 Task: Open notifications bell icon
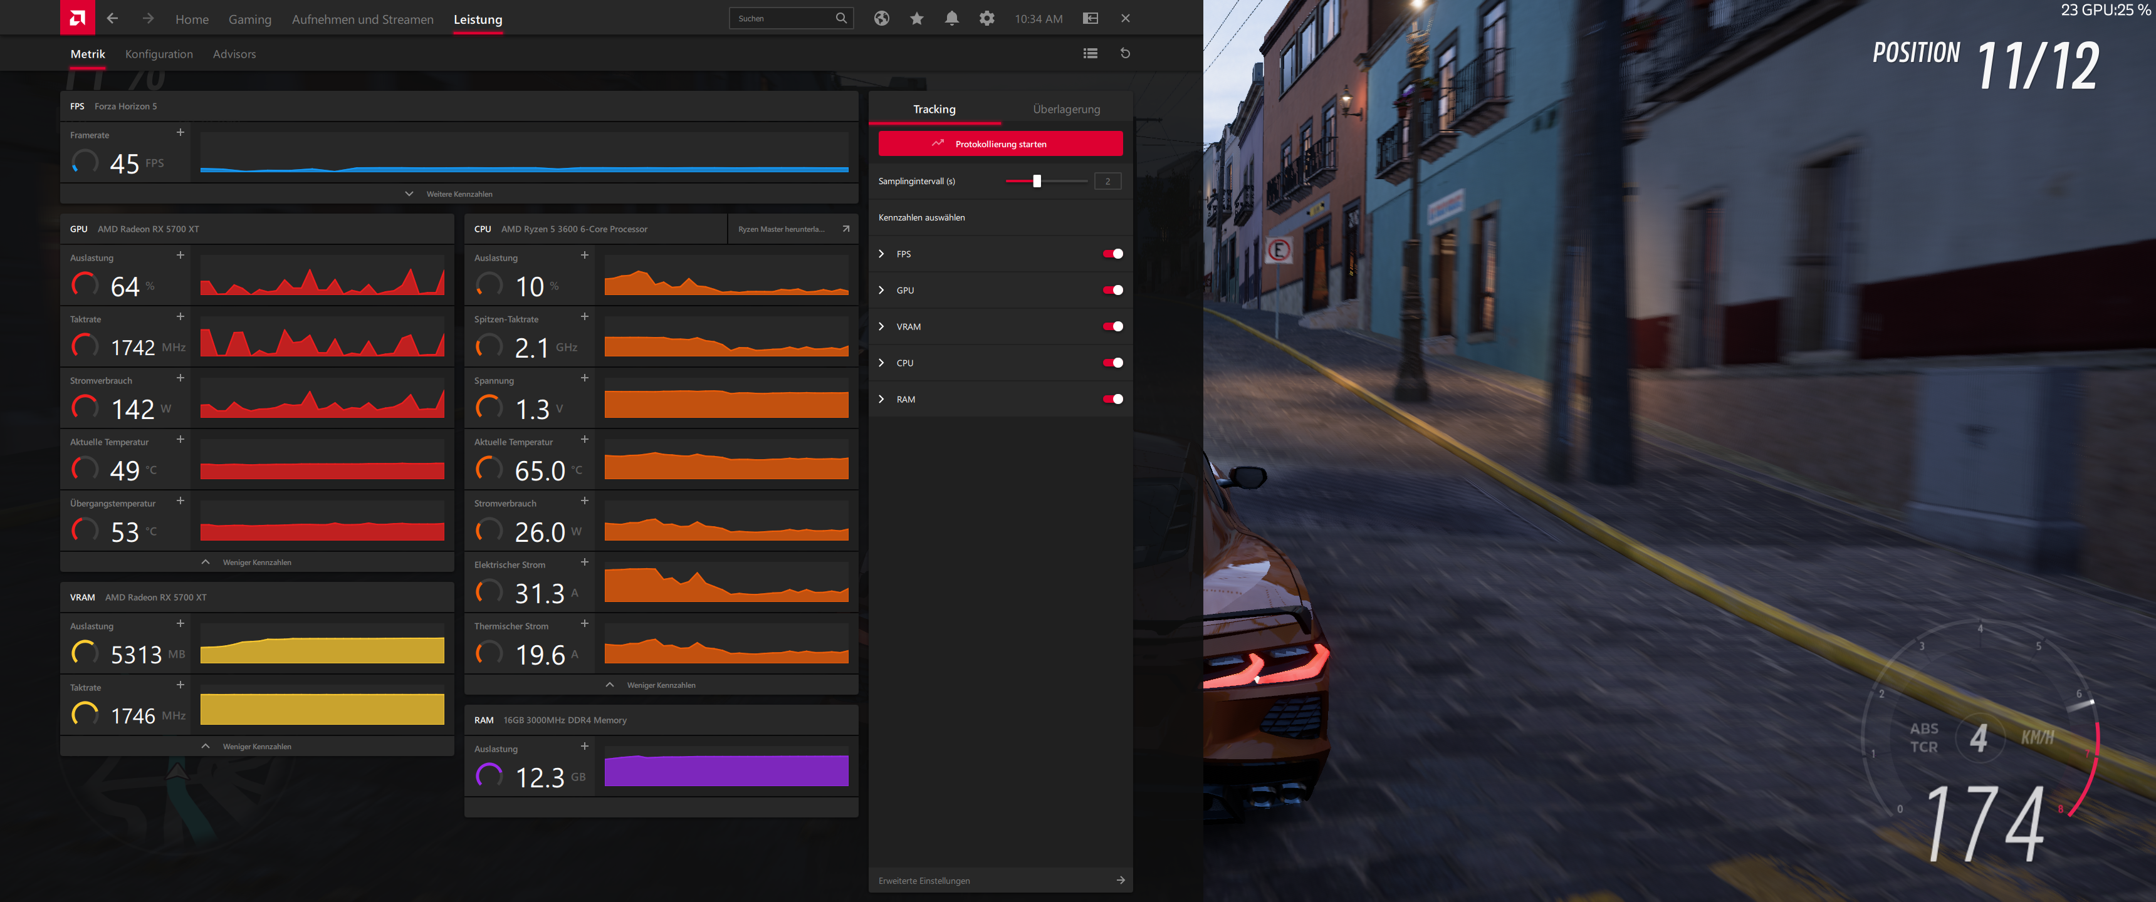951,18
